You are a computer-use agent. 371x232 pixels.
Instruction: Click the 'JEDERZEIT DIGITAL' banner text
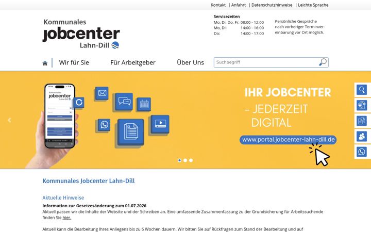pyautogui.click(x=276, y=116)
